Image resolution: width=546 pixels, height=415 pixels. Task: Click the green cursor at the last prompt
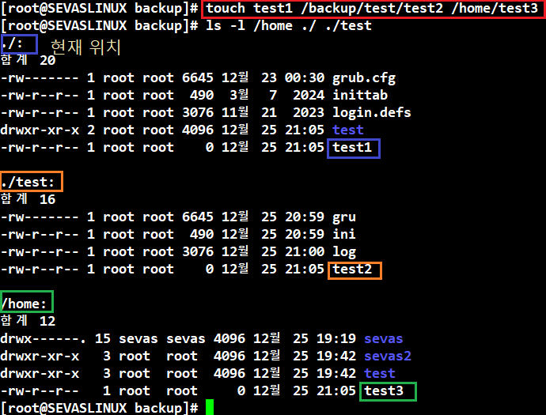click(210, 407)
